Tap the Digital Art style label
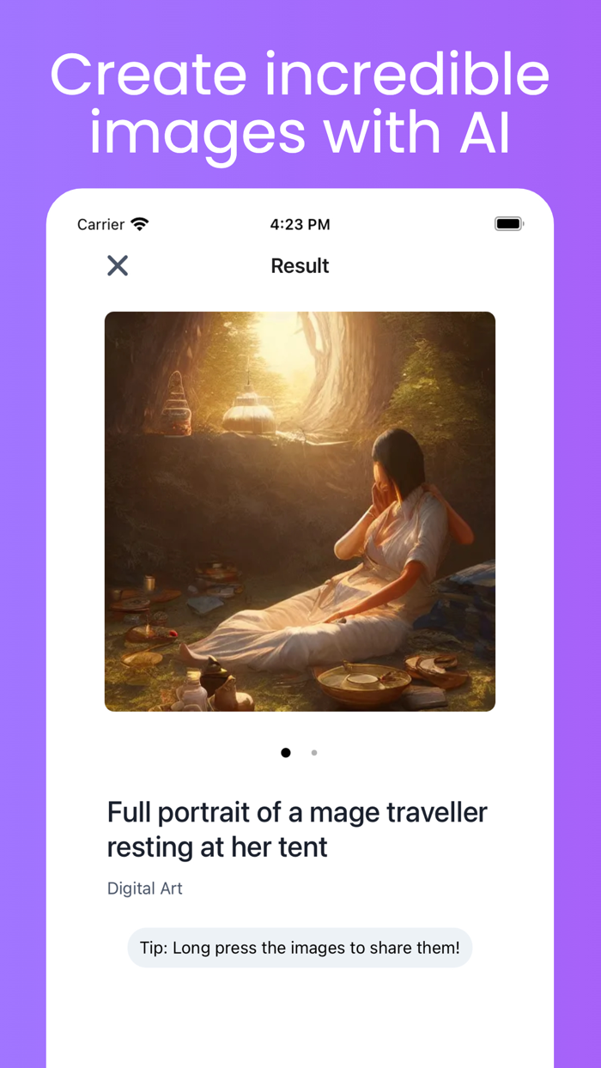 pyautogui.click(x=145, y=889)
